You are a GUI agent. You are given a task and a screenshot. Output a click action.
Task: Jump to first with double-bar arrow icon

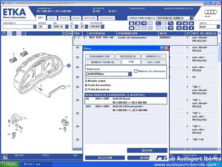[179, 28]
